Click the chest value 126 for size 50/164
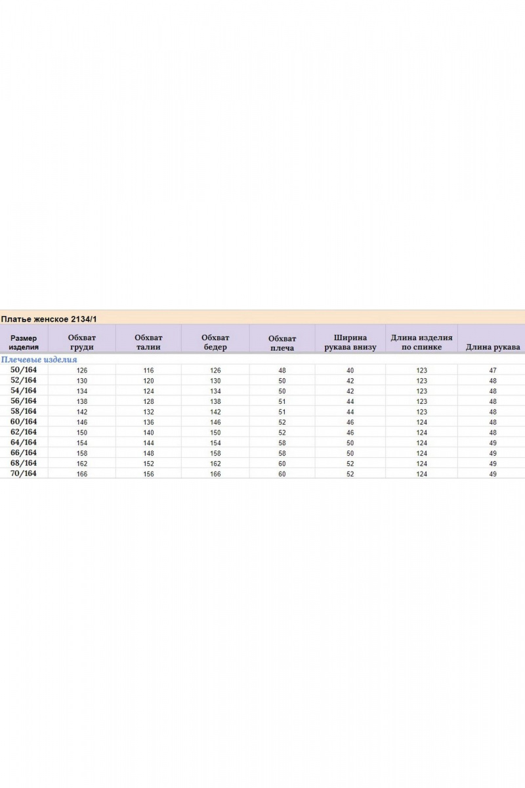This screenshot has height=788, width=525. point(81,370)
